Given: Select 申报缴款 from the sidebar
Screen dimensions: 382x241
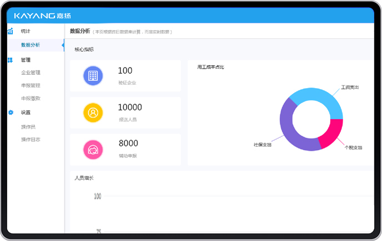Looking at the screenshot, I should tap(31, 98).
